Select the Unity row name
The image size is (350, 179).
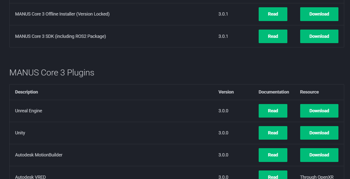20,133
